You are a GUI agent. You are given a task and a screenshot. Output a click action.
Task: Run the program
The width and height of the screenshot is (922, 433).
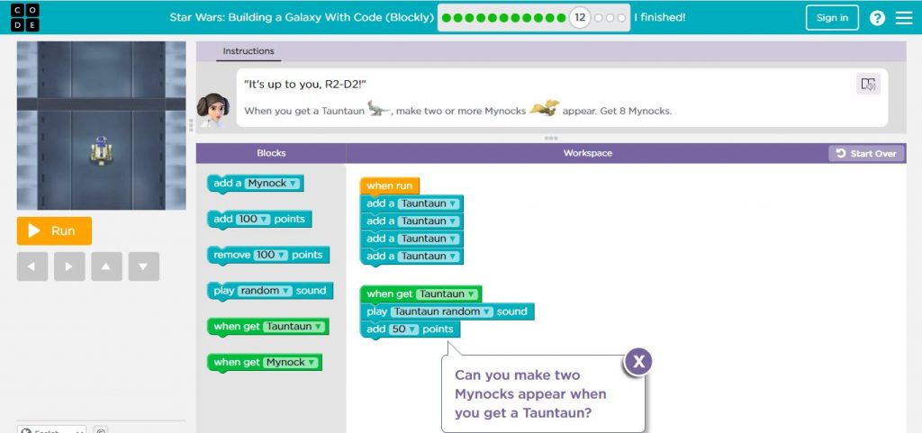[54, 230]
